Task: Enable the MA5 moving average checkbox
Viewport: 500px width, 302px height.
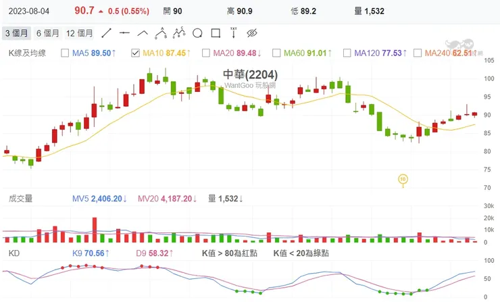Action: click(65, 53)
